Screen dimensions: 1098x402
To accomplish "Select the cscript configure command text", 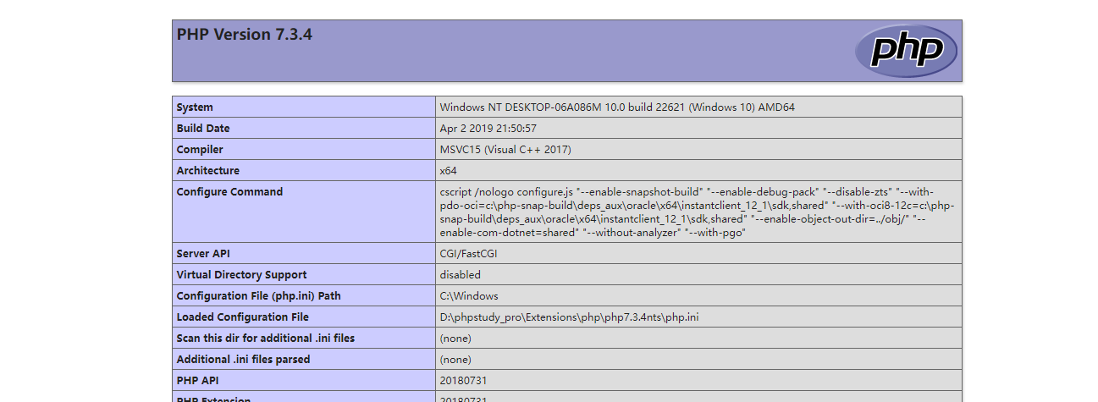I will click(x=698, y=212).
